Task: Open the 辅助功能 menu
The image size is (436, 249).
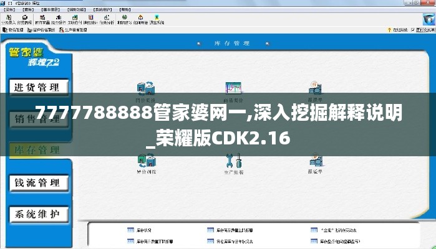Action: [x=77, y=9]
